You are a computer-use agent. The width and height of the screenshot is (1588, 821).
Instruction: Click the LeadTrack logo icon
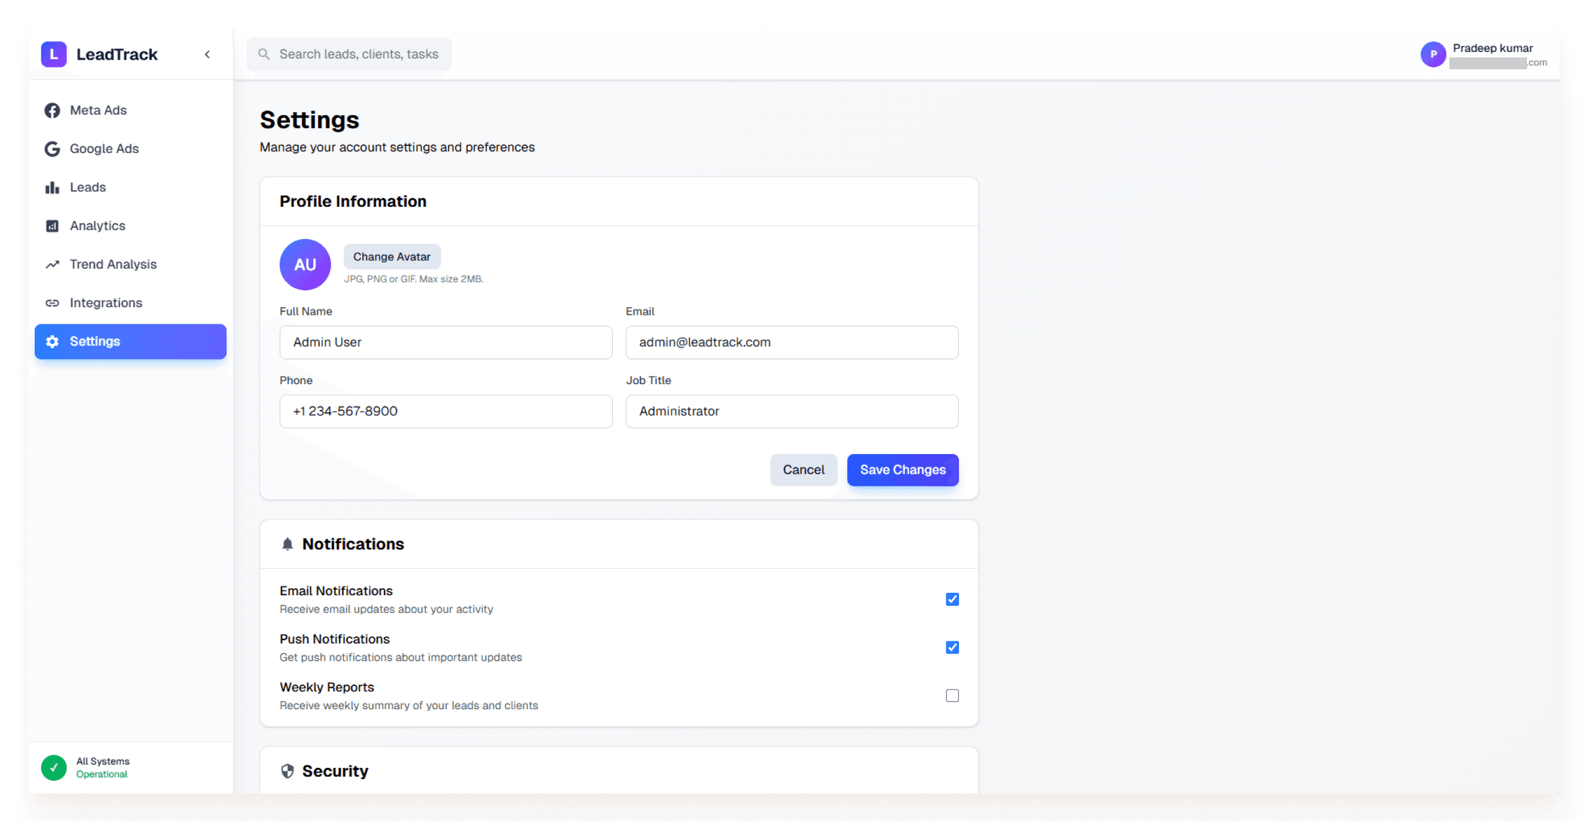54,54
